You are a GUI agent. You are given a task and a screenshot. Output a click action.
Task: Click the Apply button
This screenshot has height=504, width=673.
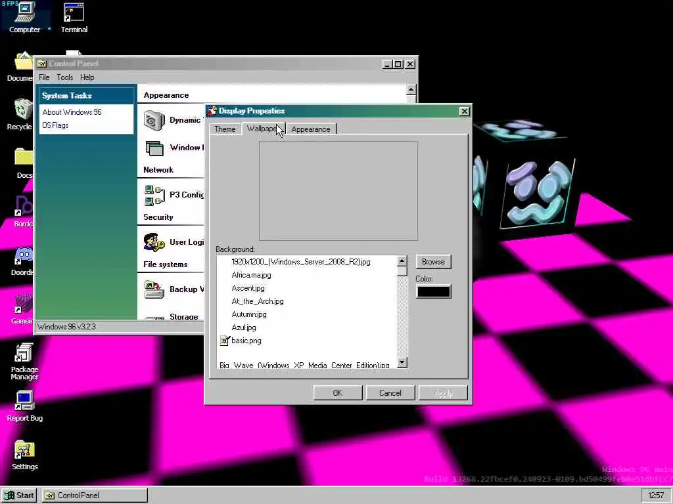444,393
